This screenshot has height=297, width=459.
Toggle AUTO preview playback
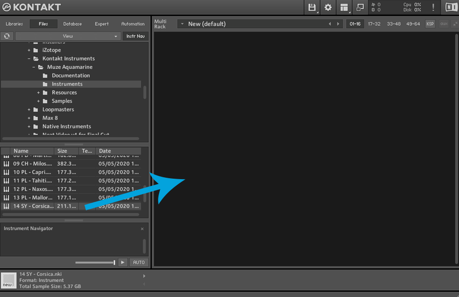point(139,263)
